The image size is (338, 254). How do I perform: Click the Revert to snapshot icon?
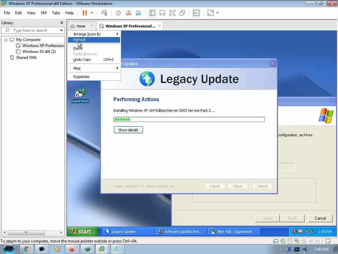128,13
